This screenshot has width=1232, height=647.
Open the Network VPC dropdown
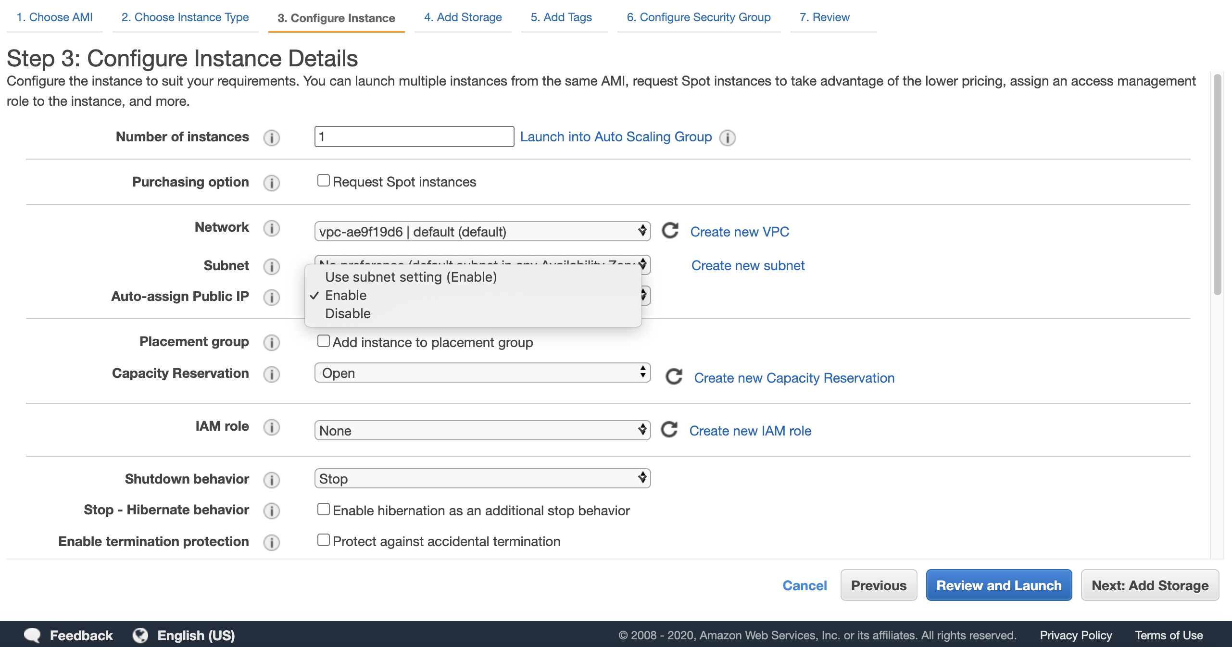(482, 231)
